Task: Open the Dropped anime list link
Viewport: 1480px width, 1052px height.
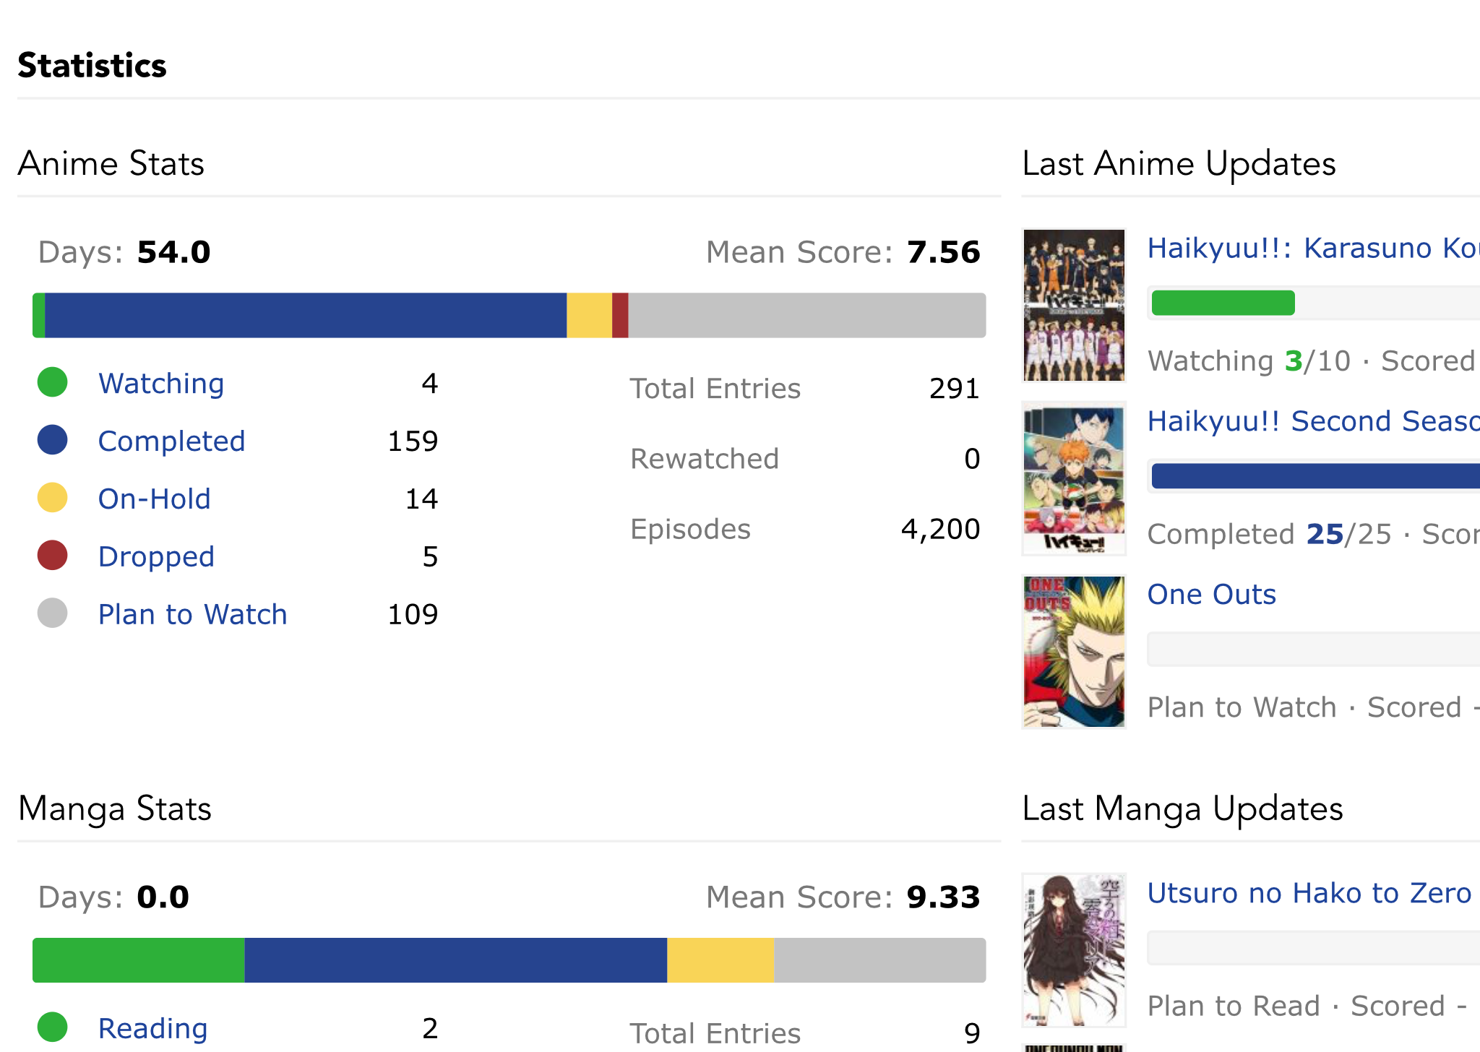Action: [156, 557]
